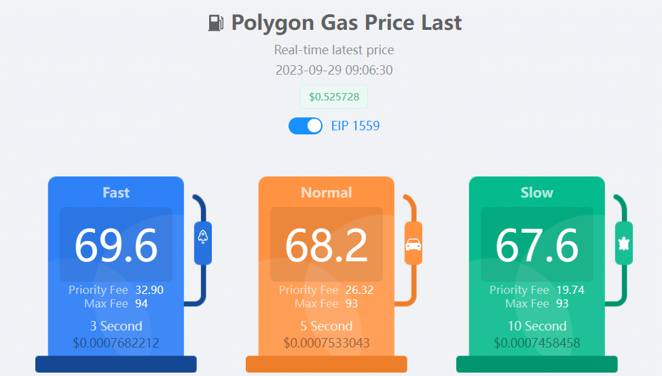662x376 pixels.
Task: Toggle the EIP 1559 switch off
Action: click(x=306, y=126)
